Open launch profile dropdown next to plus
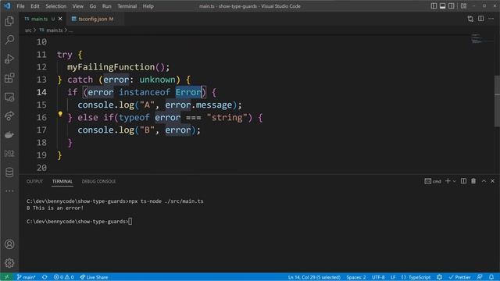 pyautogui.click(x=455, y=181)
